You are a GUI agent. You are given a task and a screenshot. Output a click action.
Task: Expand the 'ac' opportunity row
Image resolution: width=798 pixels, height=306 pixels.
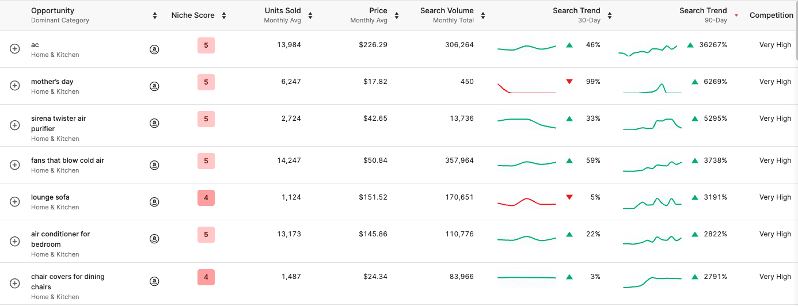(x=15, y=49)
